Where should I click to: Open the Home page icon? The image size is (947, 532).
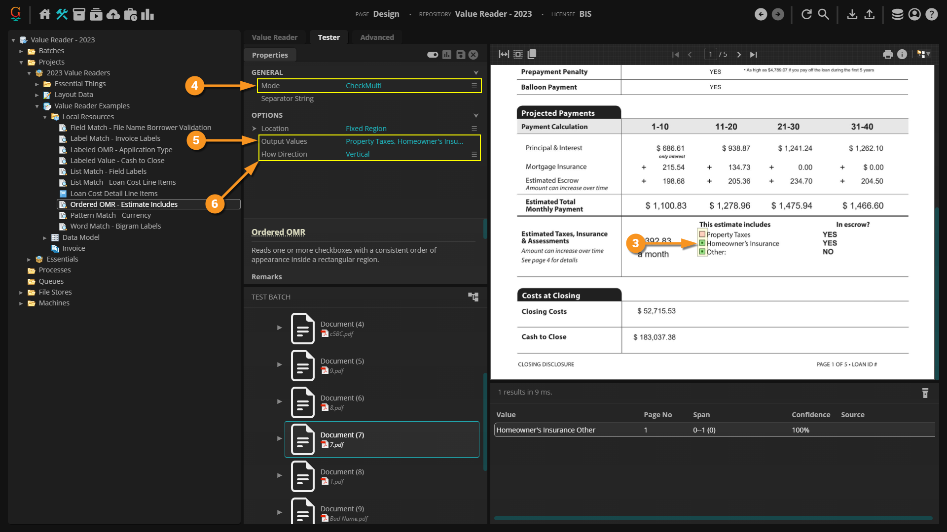tap(44, 14)
